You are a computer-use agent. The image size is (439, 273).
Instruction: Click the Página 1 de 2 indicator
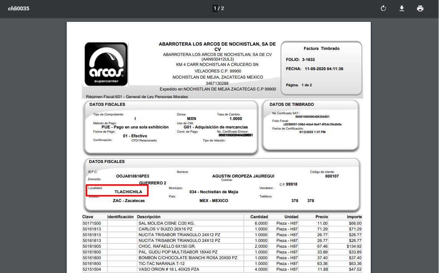(299, 85)
